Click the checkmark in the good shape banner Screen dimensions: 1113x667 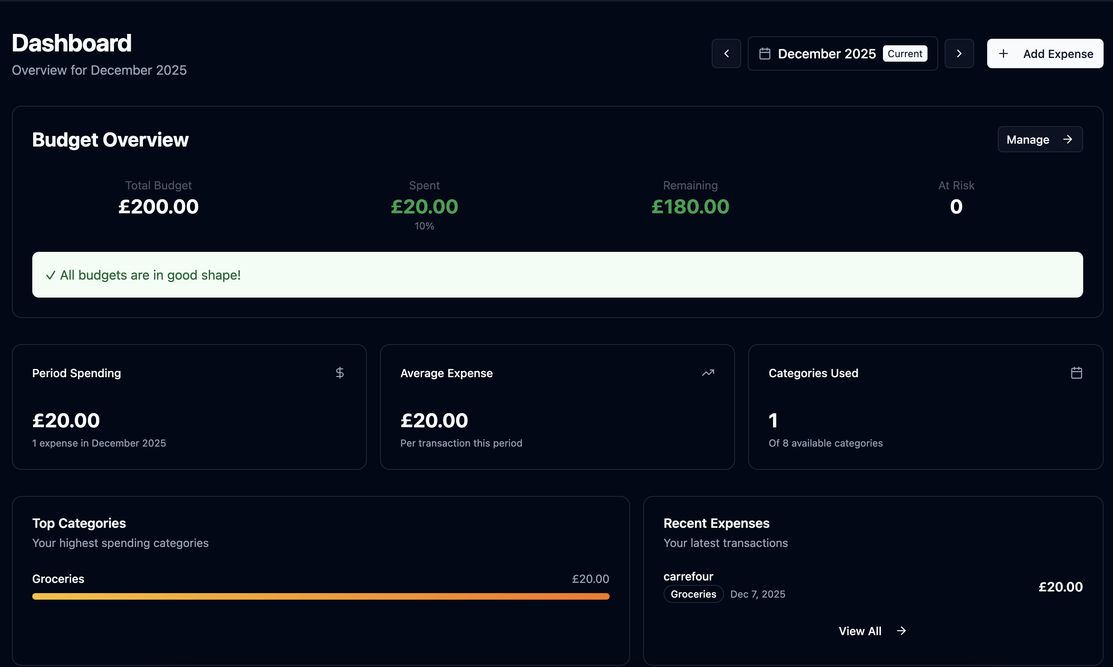point(50,275)
